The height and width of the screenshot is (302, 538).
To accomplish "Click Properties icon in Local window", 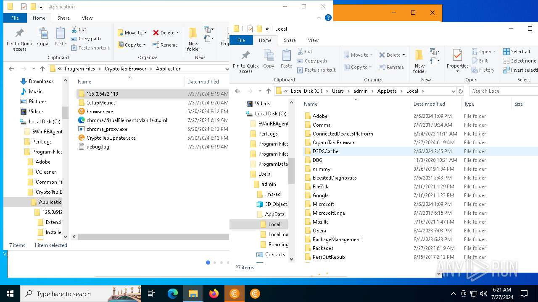I will (x=457, y=56).
